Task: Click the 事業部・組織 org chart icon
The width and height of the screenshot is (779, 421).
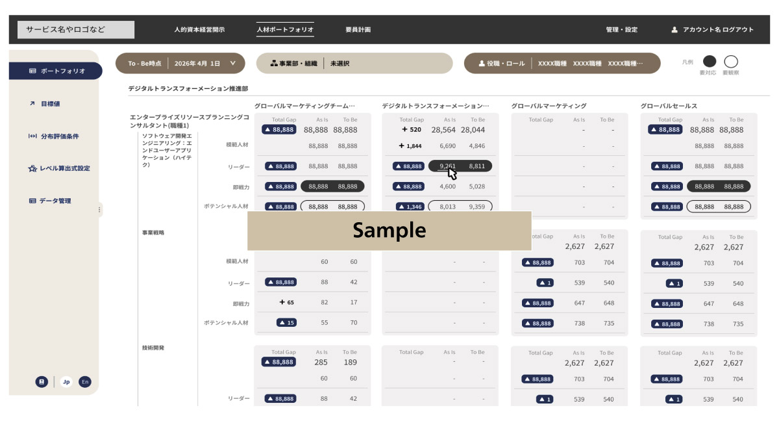Action: 274,64
